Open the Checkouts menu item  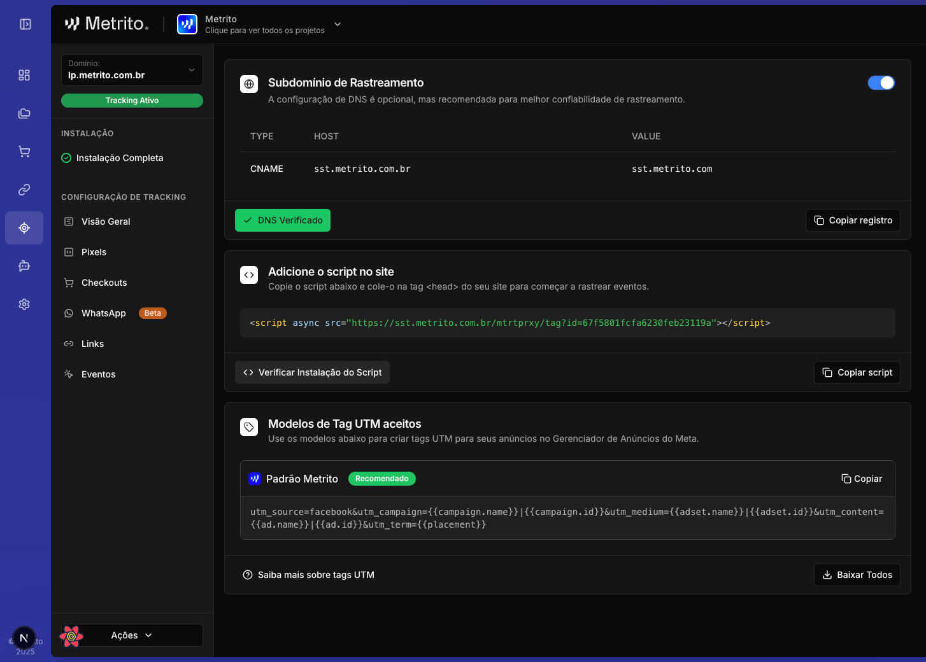pyautogui.click(x=104, y=283)
